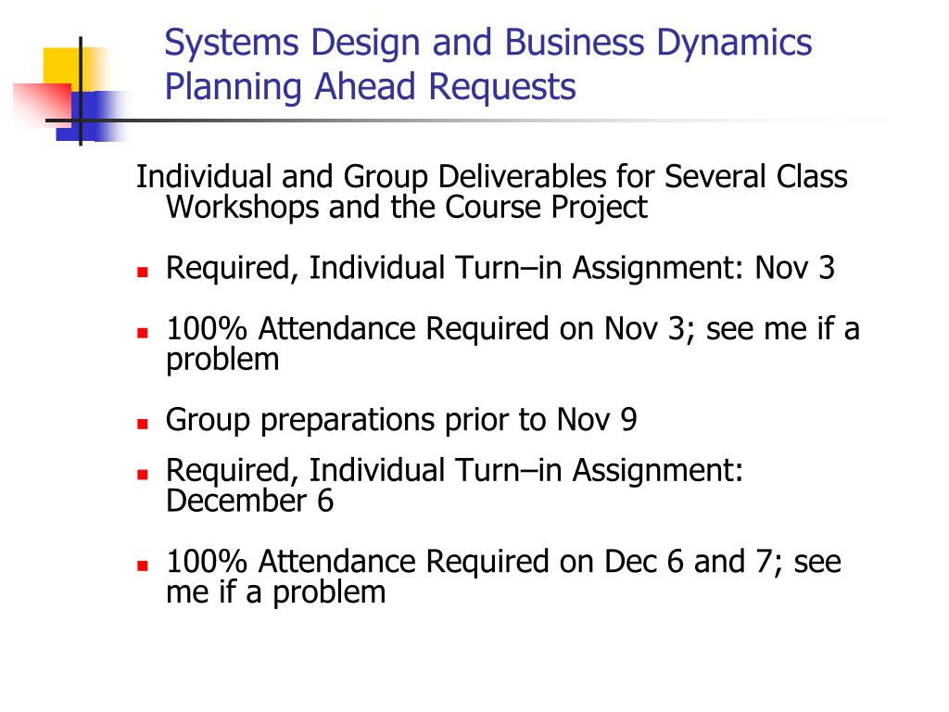The width and height of the screenshot is (949, 712).
Task: Click the Workshops and the Course Project line
Action: 407,207
